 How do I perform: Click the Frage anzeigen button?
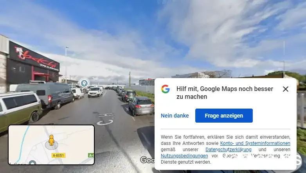pos(224,116)
